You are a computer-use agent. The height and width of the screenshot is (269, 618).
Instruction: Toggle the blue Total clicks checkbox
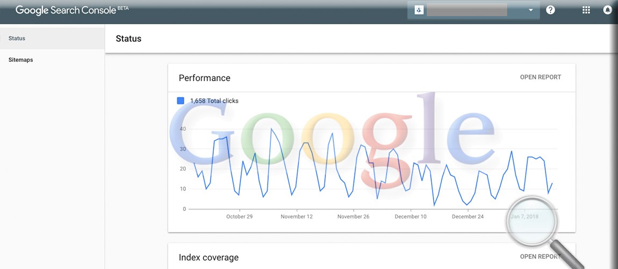[181, 101]
